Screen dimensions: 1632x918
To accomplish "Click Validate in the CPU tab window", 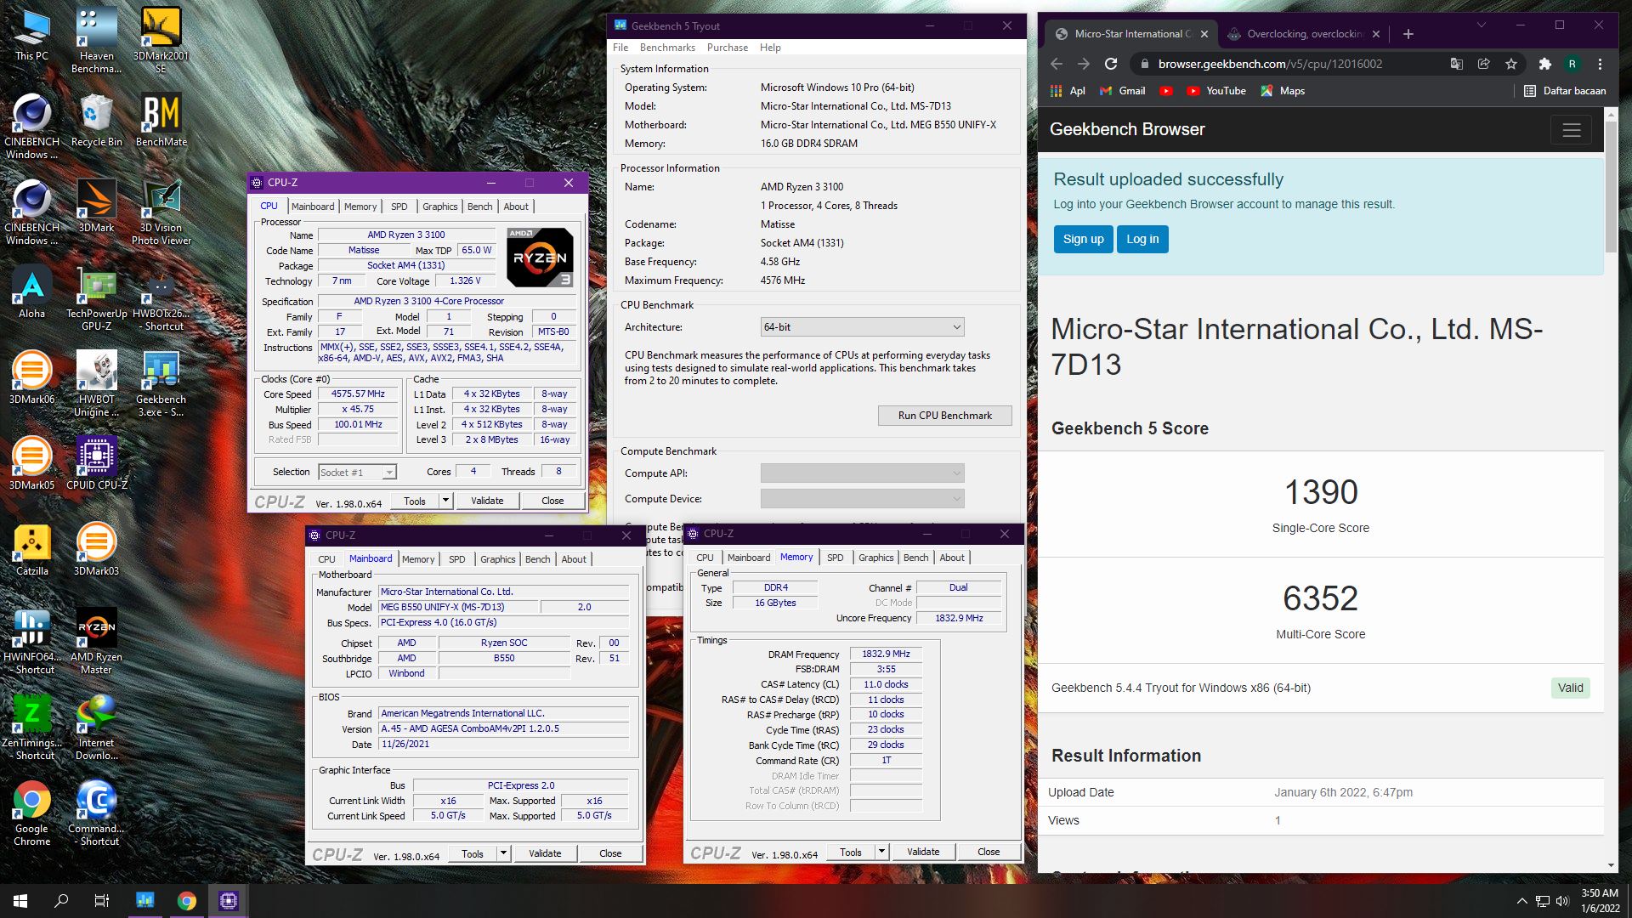I will pos(487,501).
